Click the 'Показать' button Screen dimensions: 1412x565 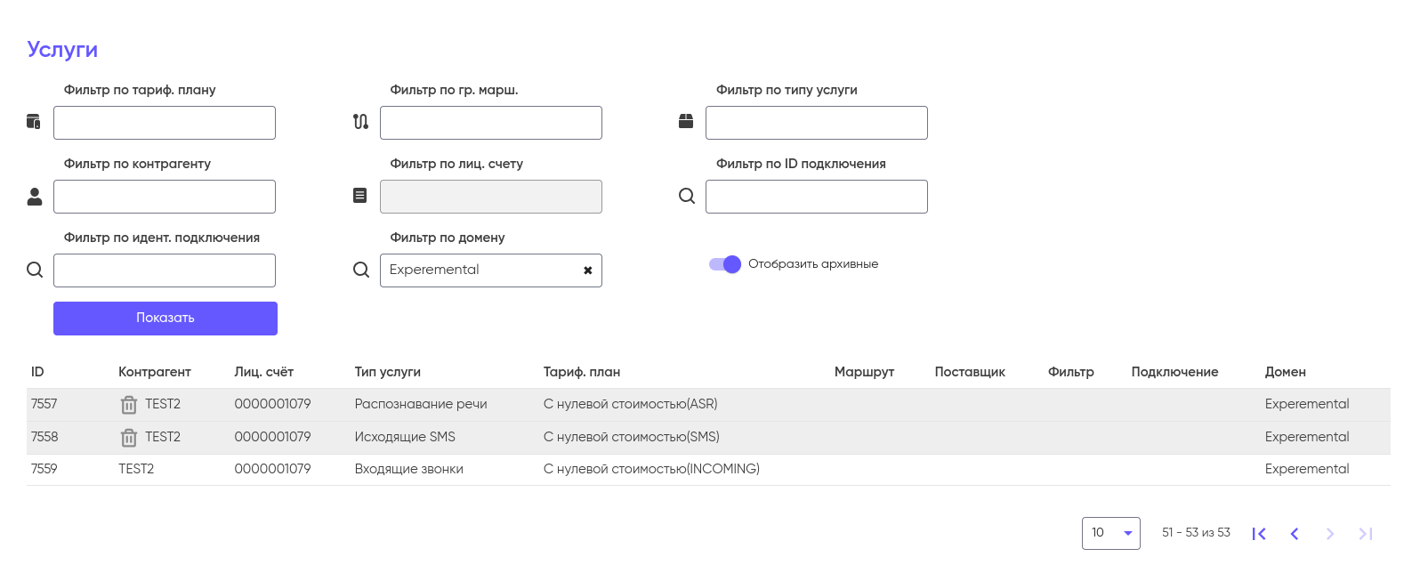(165, 319)
